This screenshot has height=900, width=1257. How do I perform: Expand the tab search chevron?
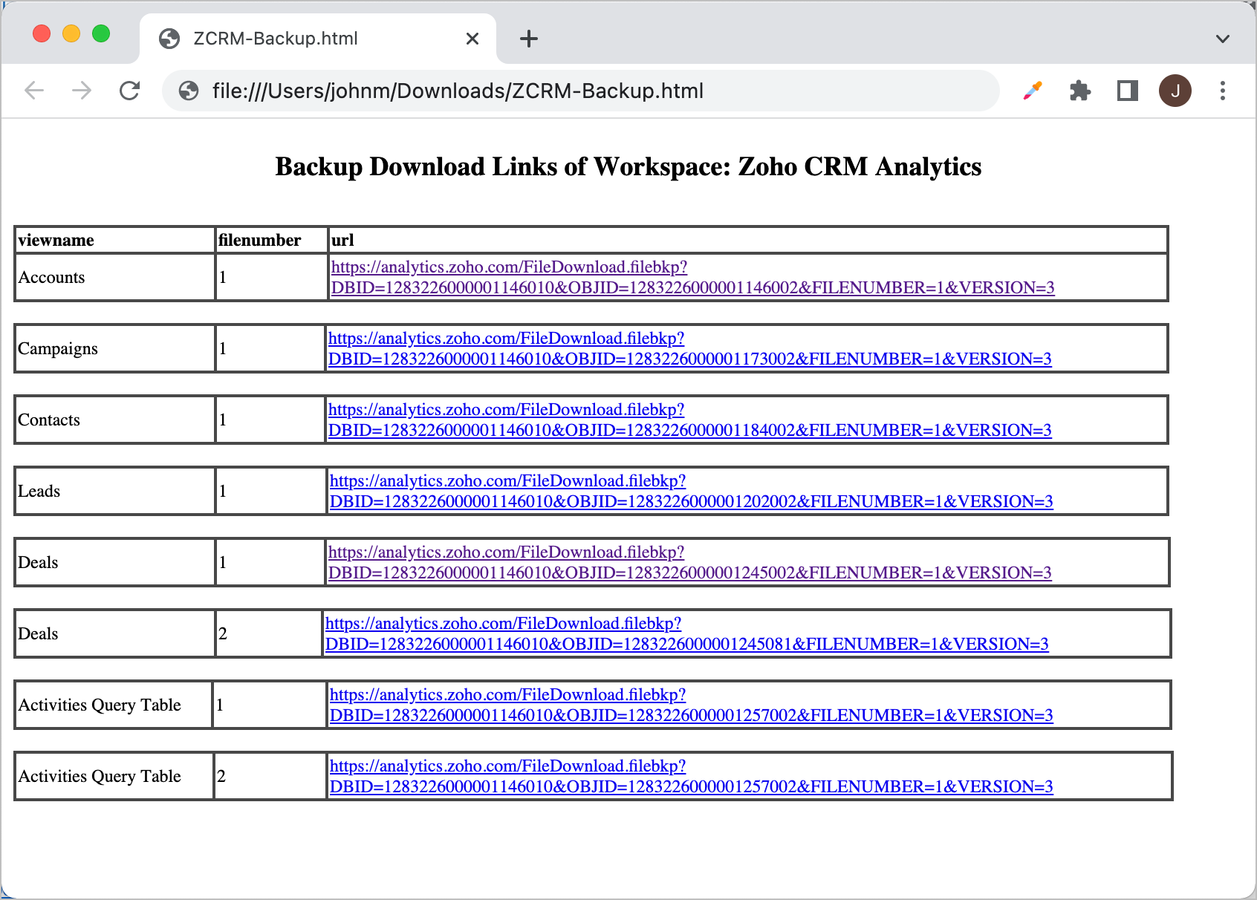click(x=1223, y=39)
